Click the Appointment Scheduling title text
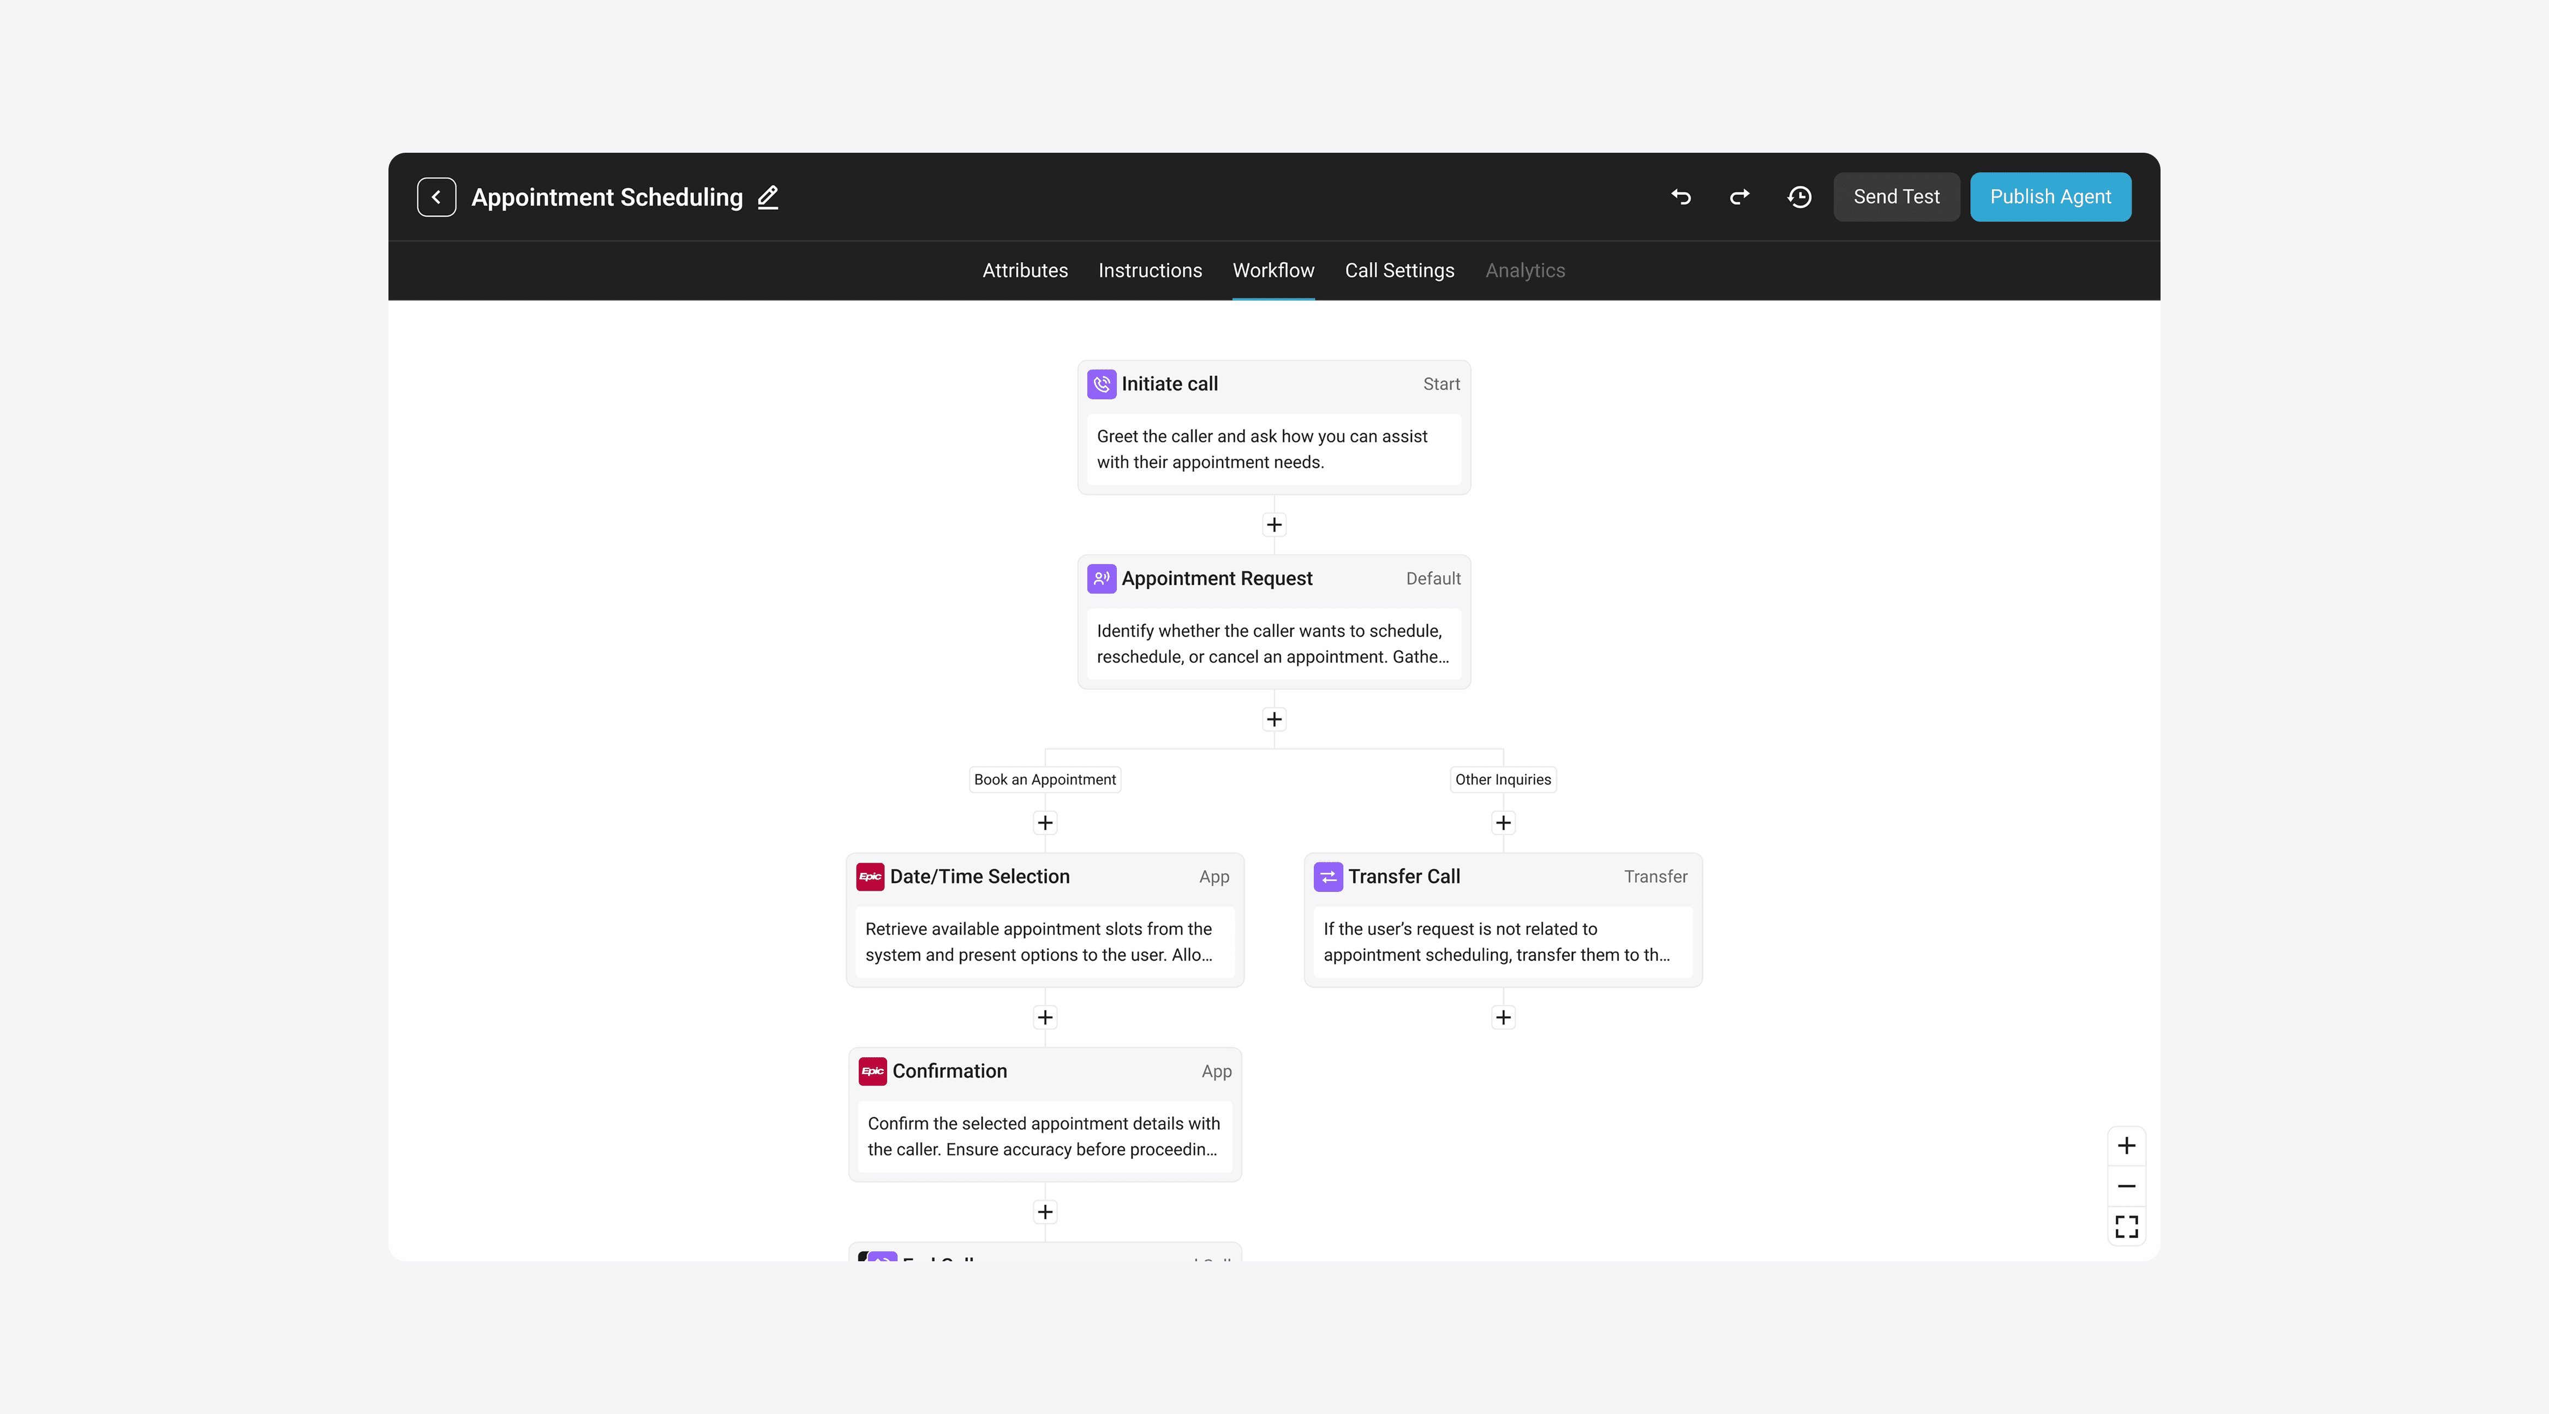This screenshot has width=2549, height=1414. [x=607, y=197]
